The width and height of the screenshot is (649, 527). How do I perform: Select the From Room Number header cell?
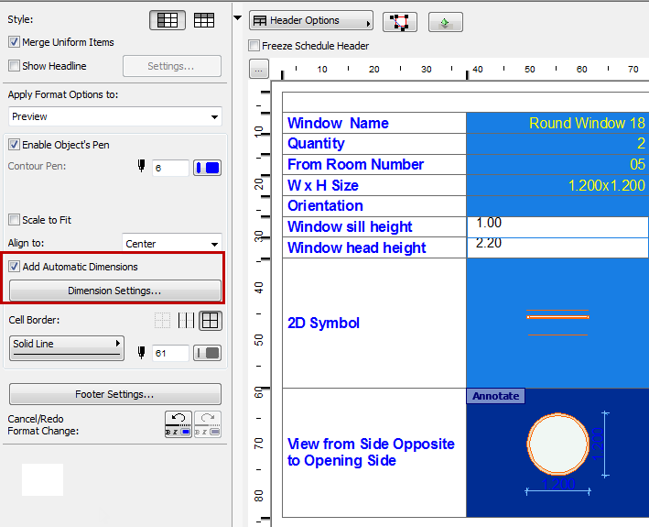(374, 164)
